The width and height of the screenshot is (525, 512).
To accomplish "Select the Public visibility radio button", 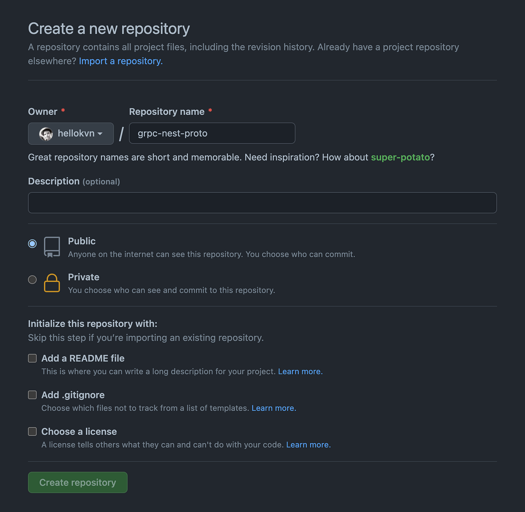I will click(32, 244).
